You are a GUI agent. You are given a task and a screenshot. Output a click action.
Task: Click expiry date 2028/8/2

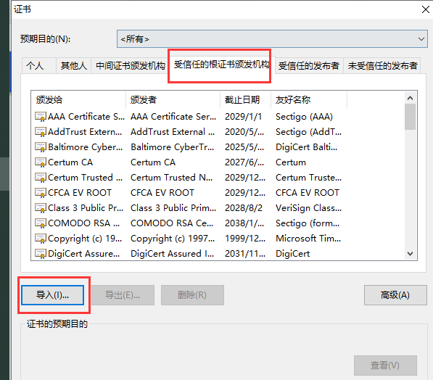[x=244, y=207]
